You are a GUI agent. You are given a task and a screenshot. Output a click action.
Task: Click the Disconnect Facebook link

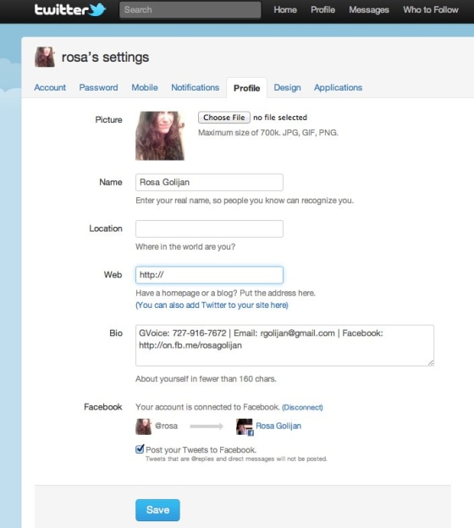coord(302,408)
